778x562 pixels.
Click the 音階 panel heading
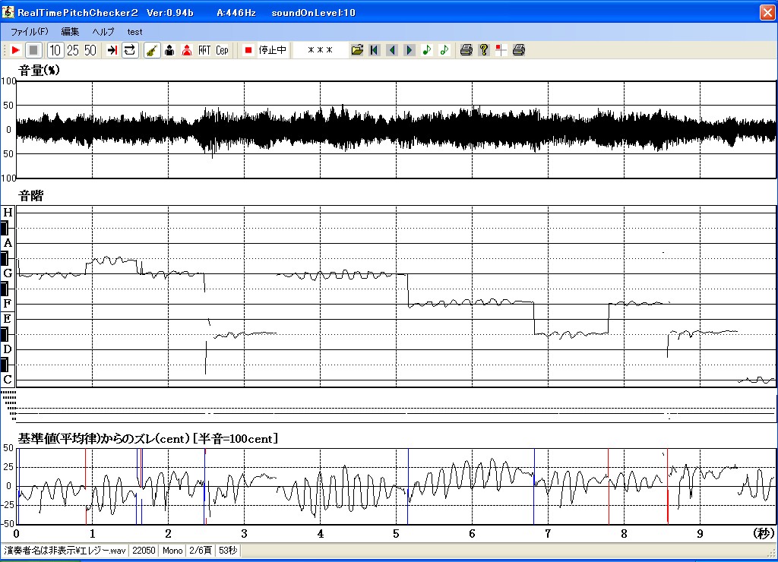[30, 195]
